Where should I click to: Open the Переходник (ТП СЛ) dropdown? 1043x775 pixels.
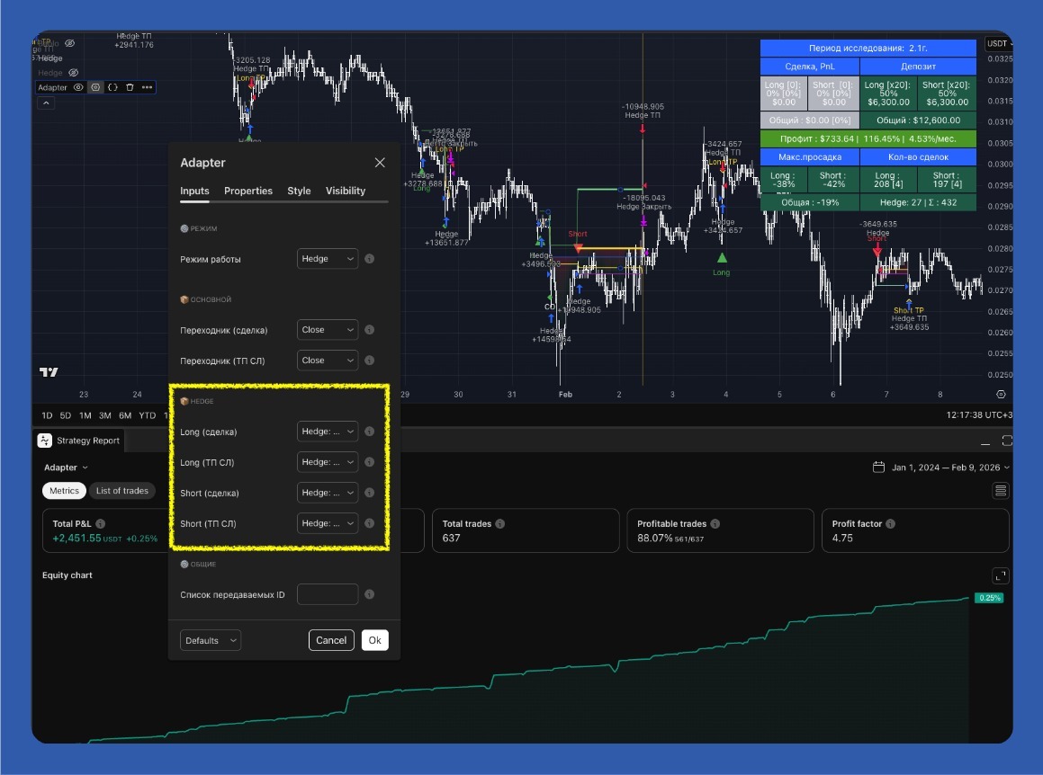coord(328,361)
